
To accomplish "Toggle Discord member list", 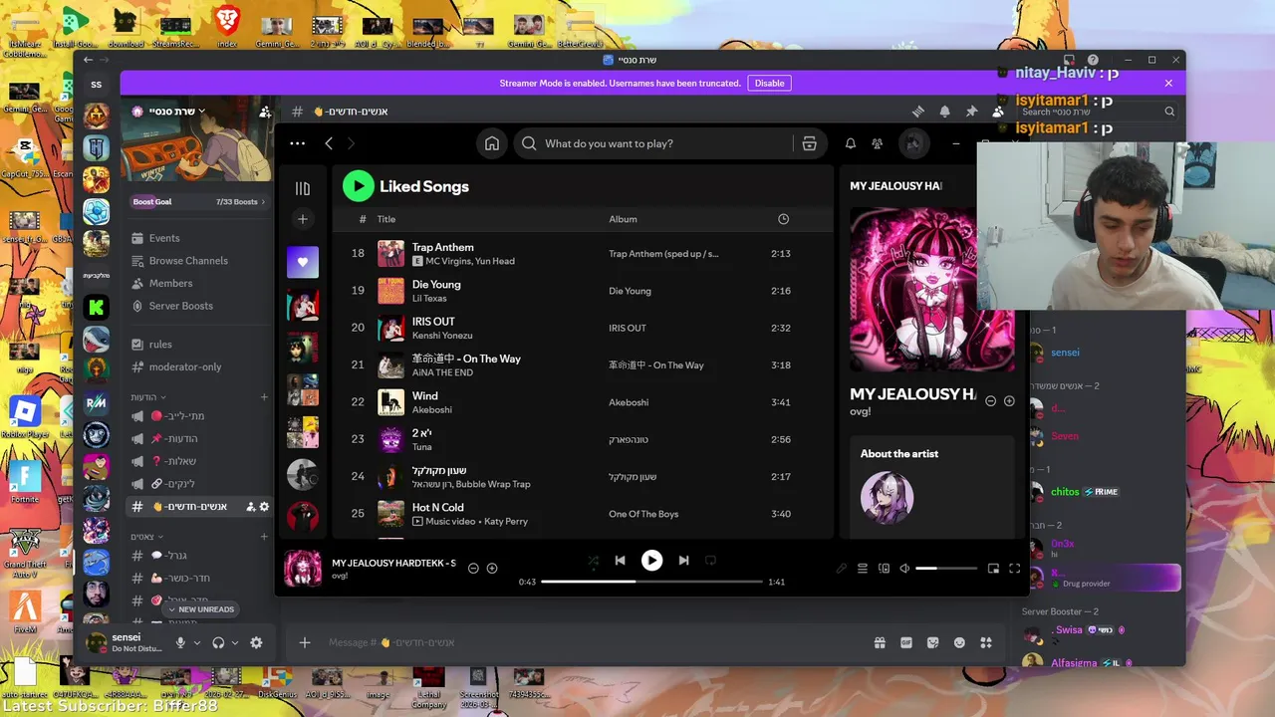I will coord(997,112).
